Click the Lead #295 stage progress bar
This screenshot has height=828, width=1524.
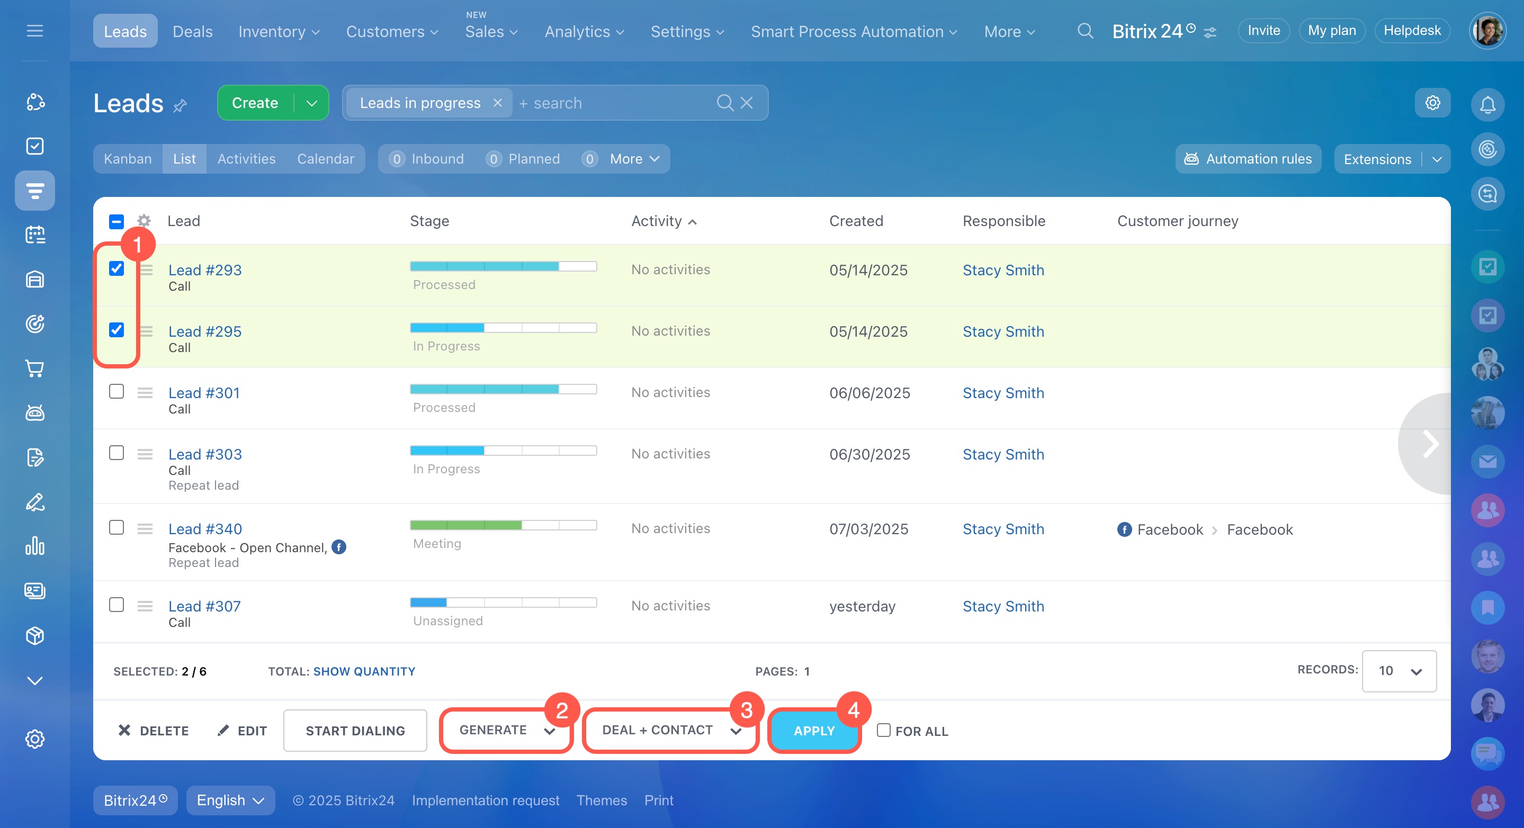click(503, 328)
